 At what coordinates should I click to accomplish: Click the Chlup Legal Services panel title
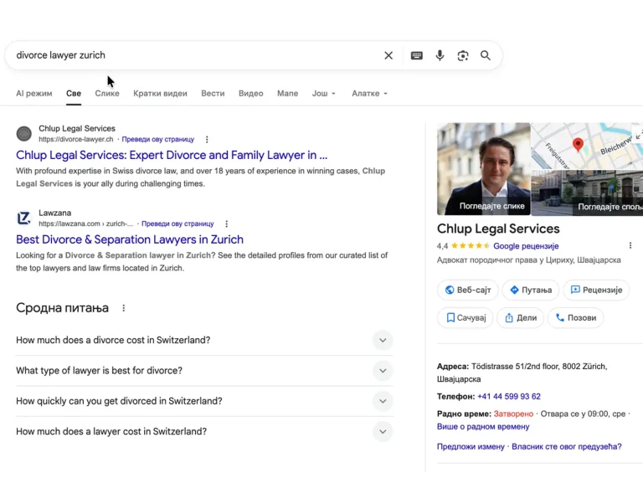tap(498, 229)
